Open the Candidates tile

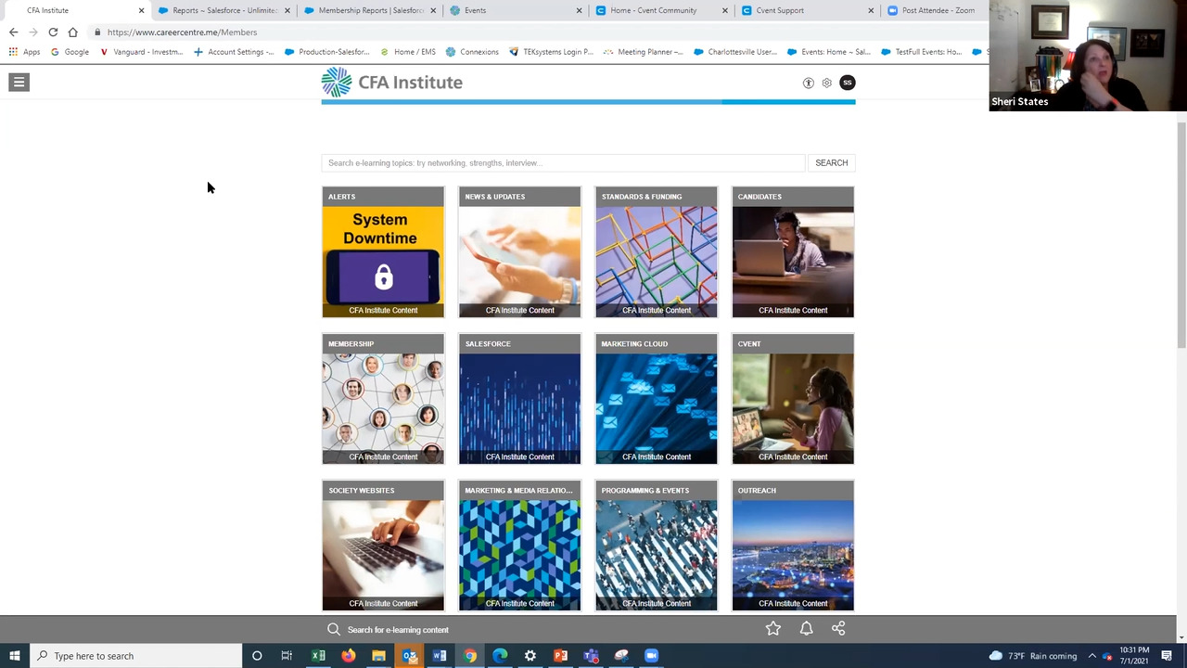[x=793, y=252]
